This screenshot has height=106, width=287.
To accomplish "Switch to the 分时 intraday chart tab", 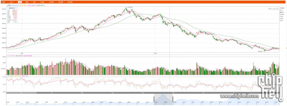I will [3, 2].
